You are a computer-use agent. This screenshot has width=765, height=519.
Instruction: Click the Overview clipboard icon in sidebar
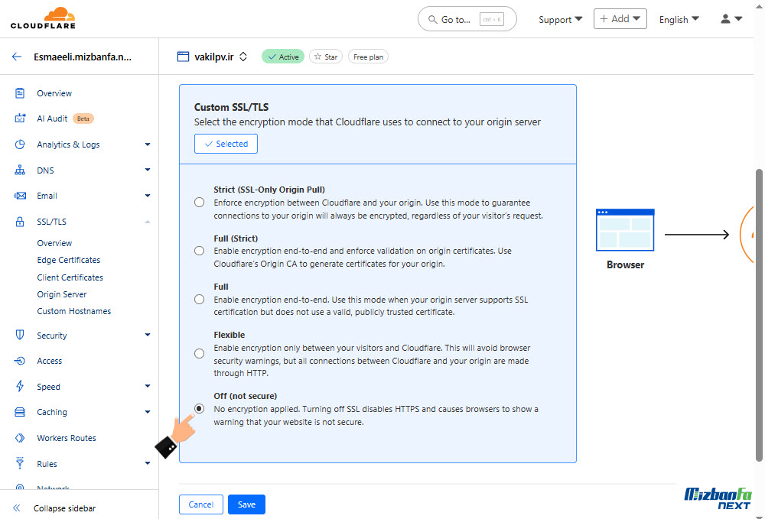click(x=20, y=93)
